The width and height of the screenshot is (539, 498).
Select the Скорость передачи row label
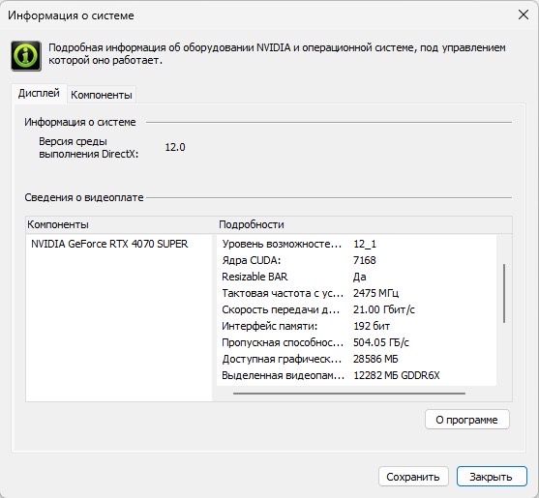coord(281,309)
